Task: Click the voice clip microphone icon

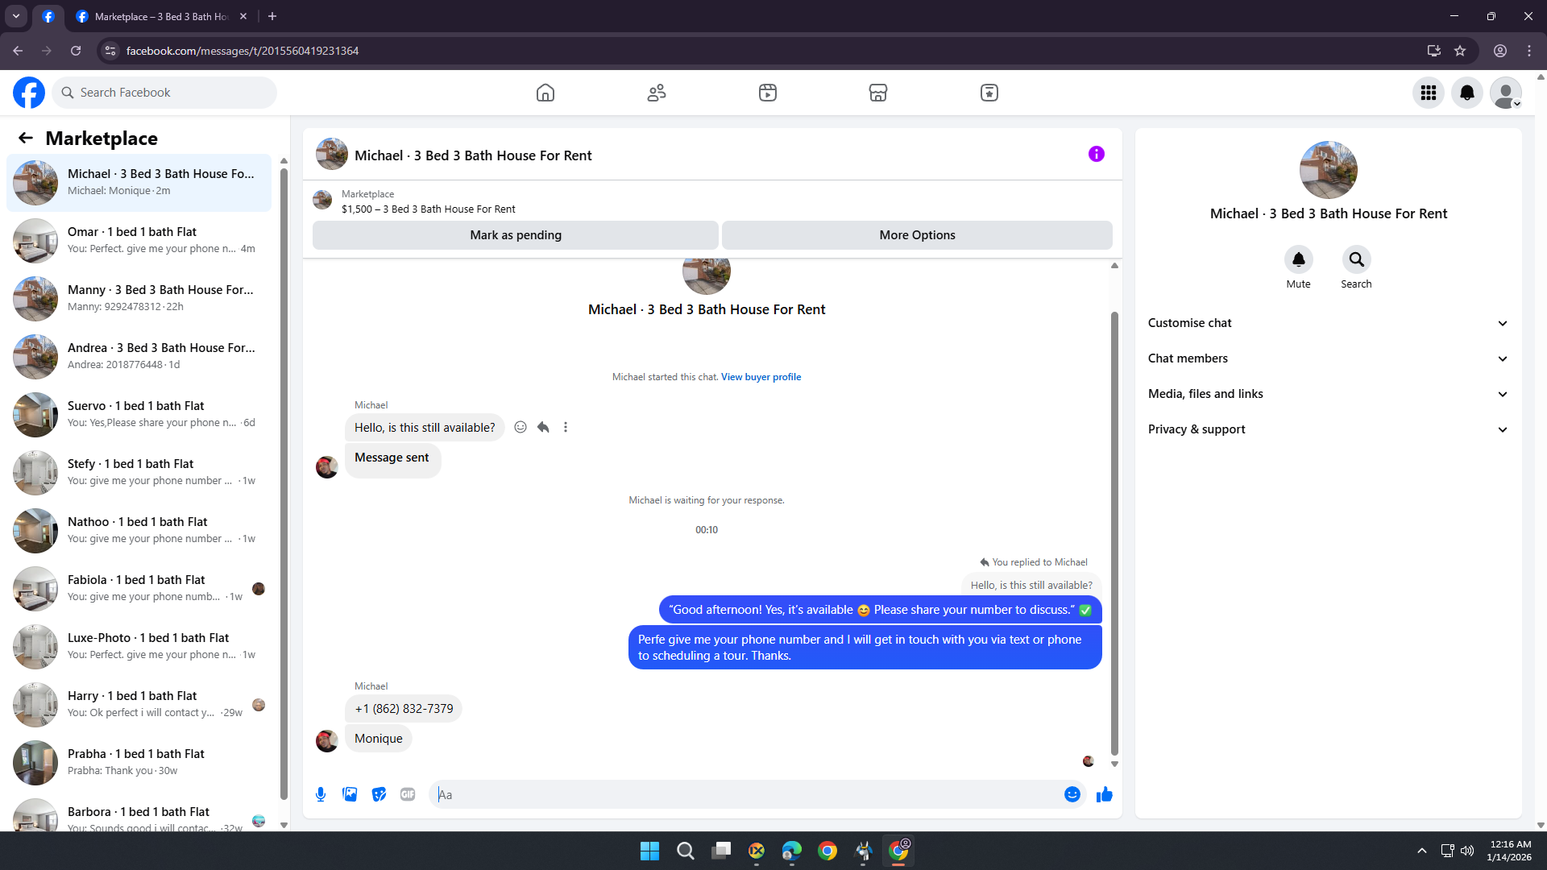Action: click(x=321, y=794)
